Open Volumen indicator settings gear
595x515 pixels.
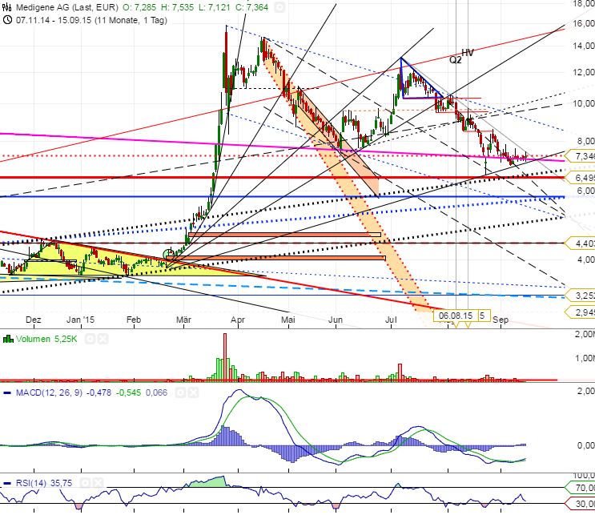(90, 339)
